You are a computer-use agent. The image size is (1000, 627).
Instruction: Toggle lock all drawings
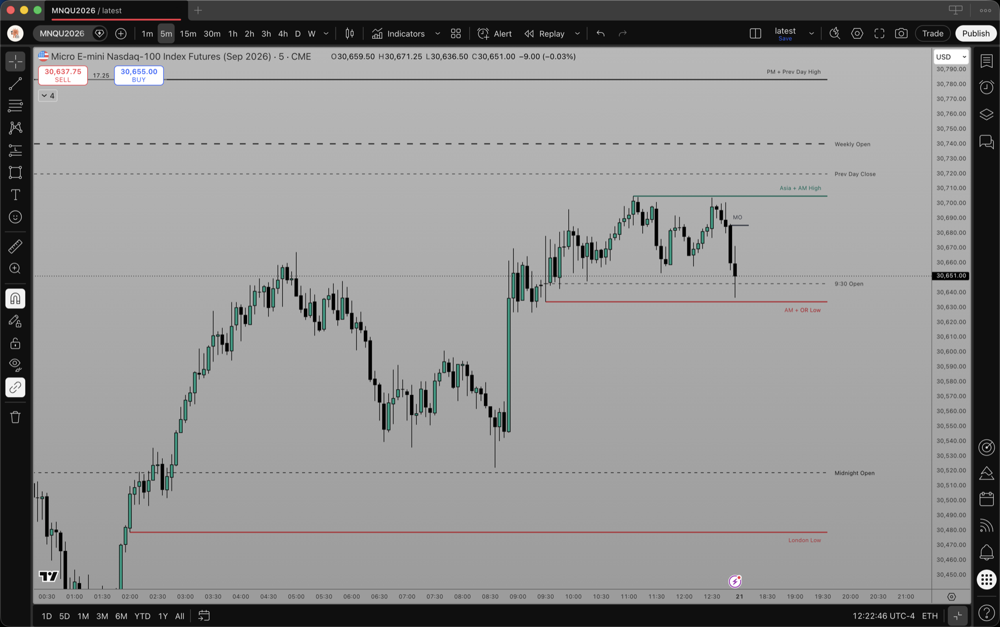(16, 343)
